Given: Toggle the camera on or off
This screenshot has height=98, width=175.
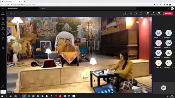Looking at the screenshot, I should 148,13.
